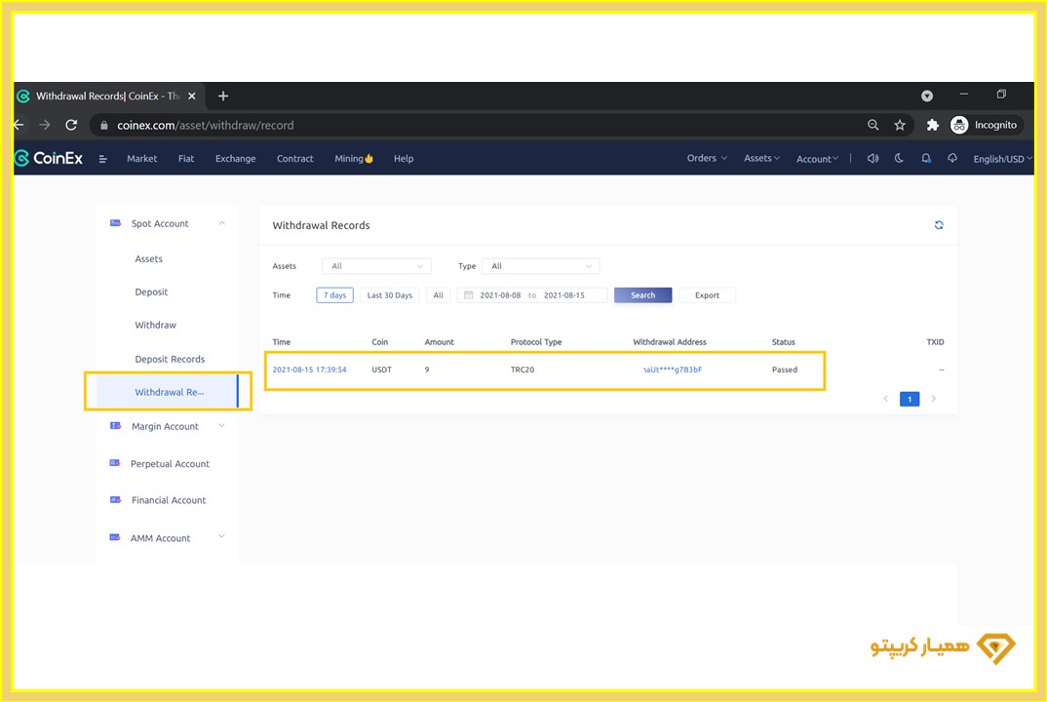1047x702 pixels.
Task: Click the refresh icon in Withdrawal Records
Action: tap(939, 225)
